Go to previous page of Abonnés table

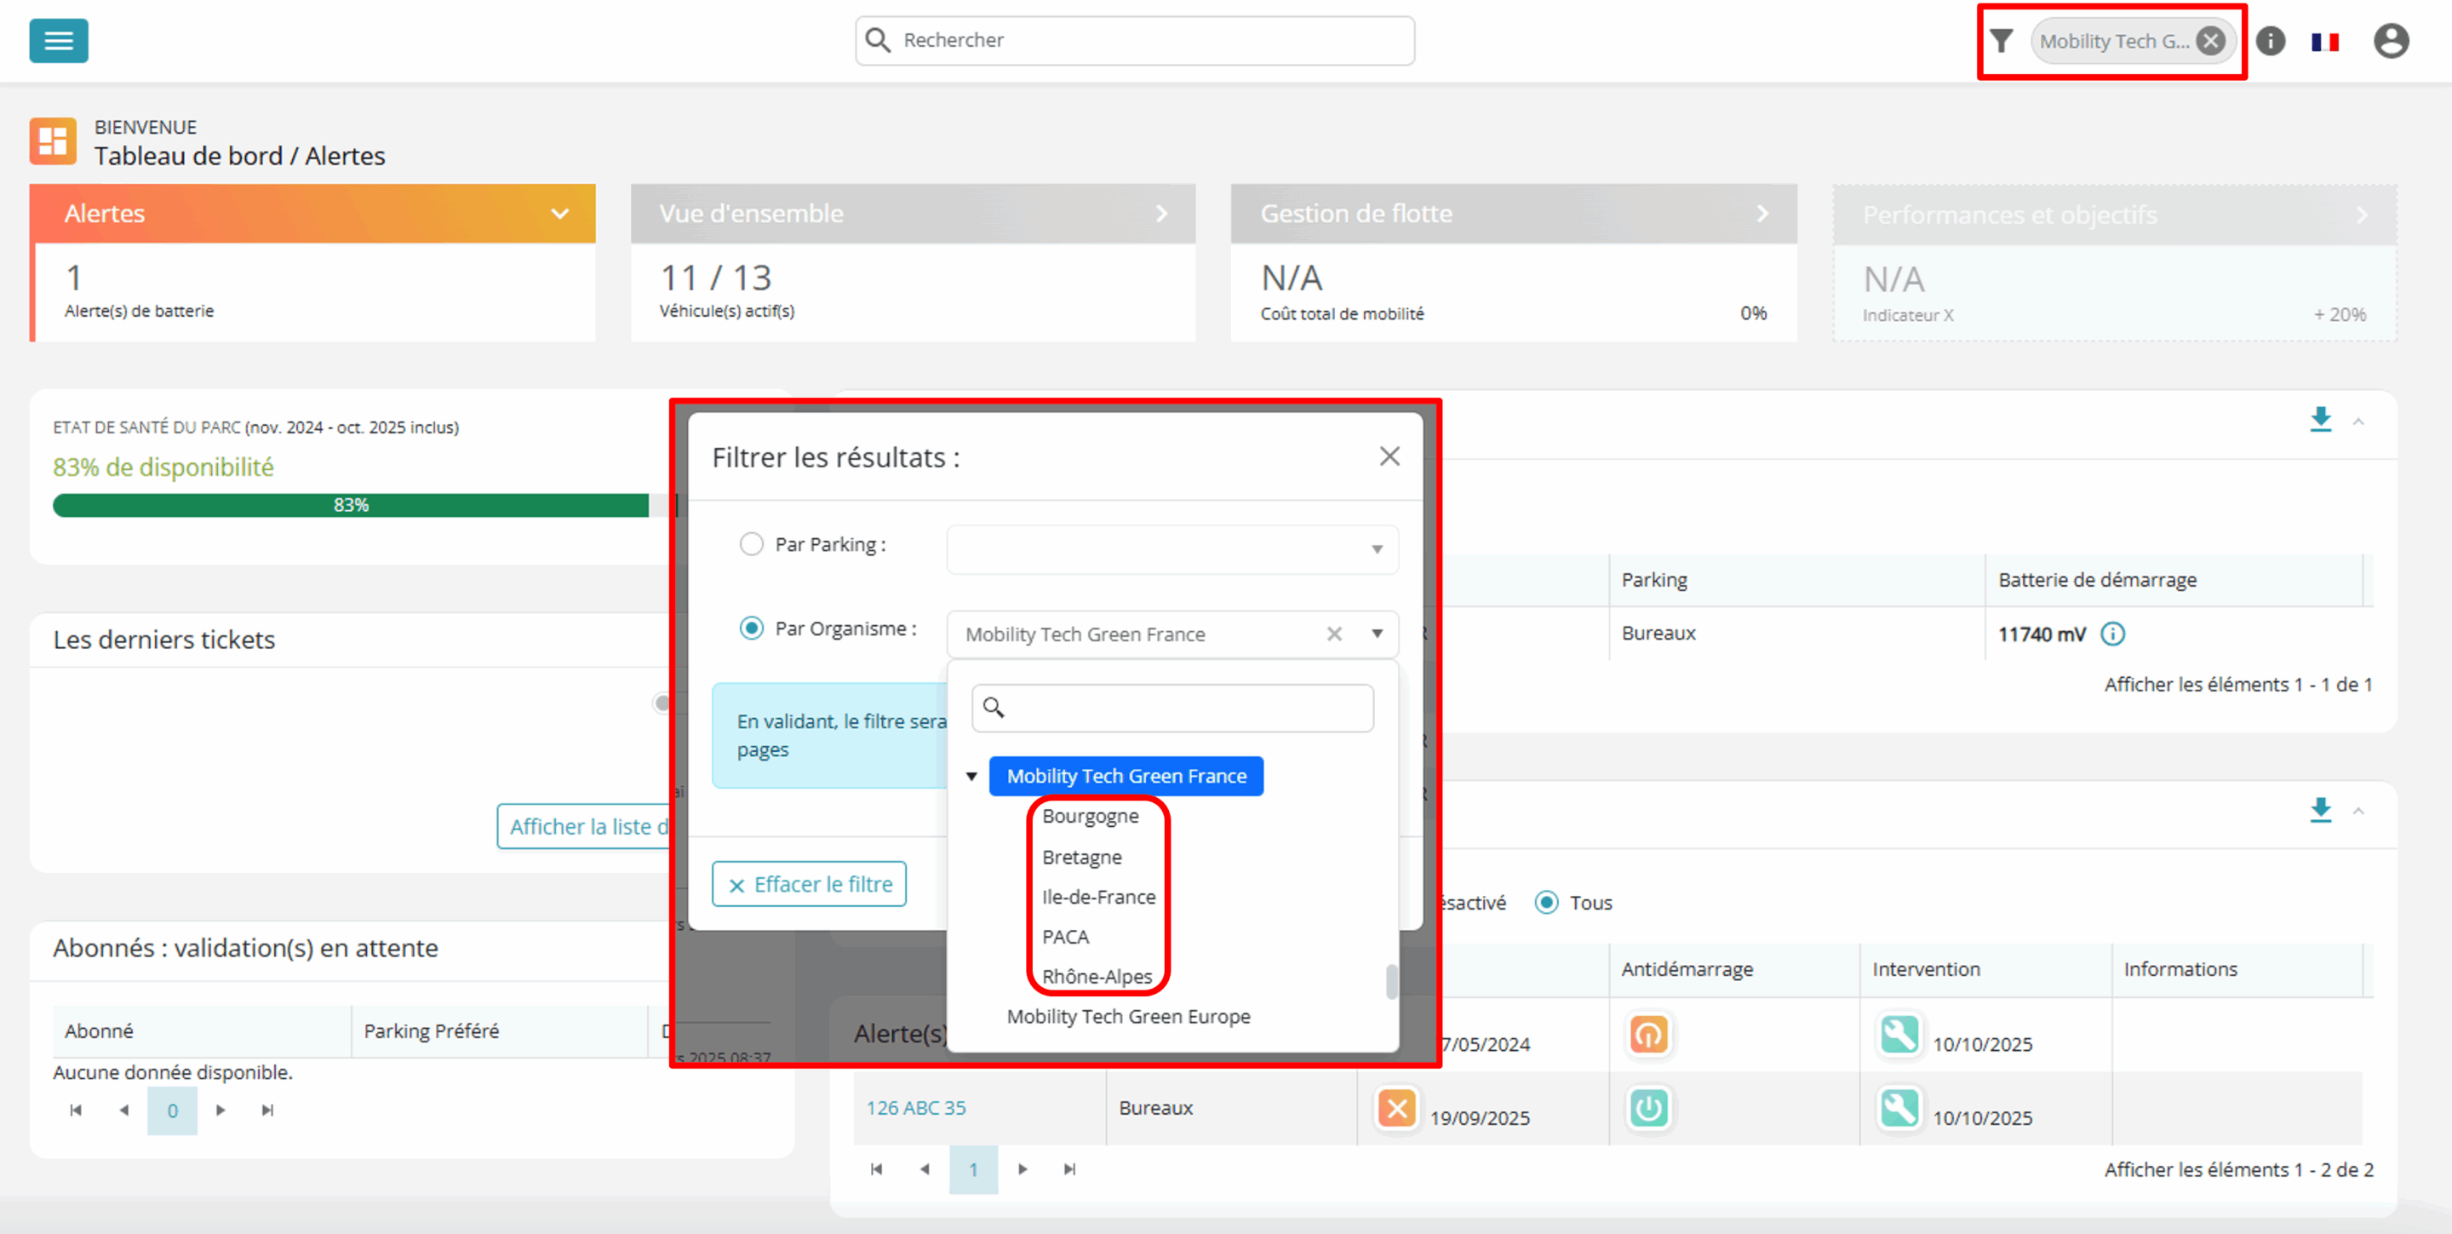(123, 1111)
